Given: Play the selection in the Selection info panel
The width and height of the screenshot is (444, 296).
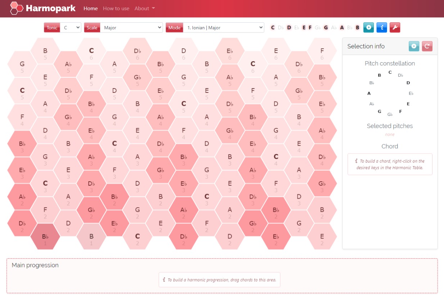Looking at the screenshot, I should tap(414, 46).
